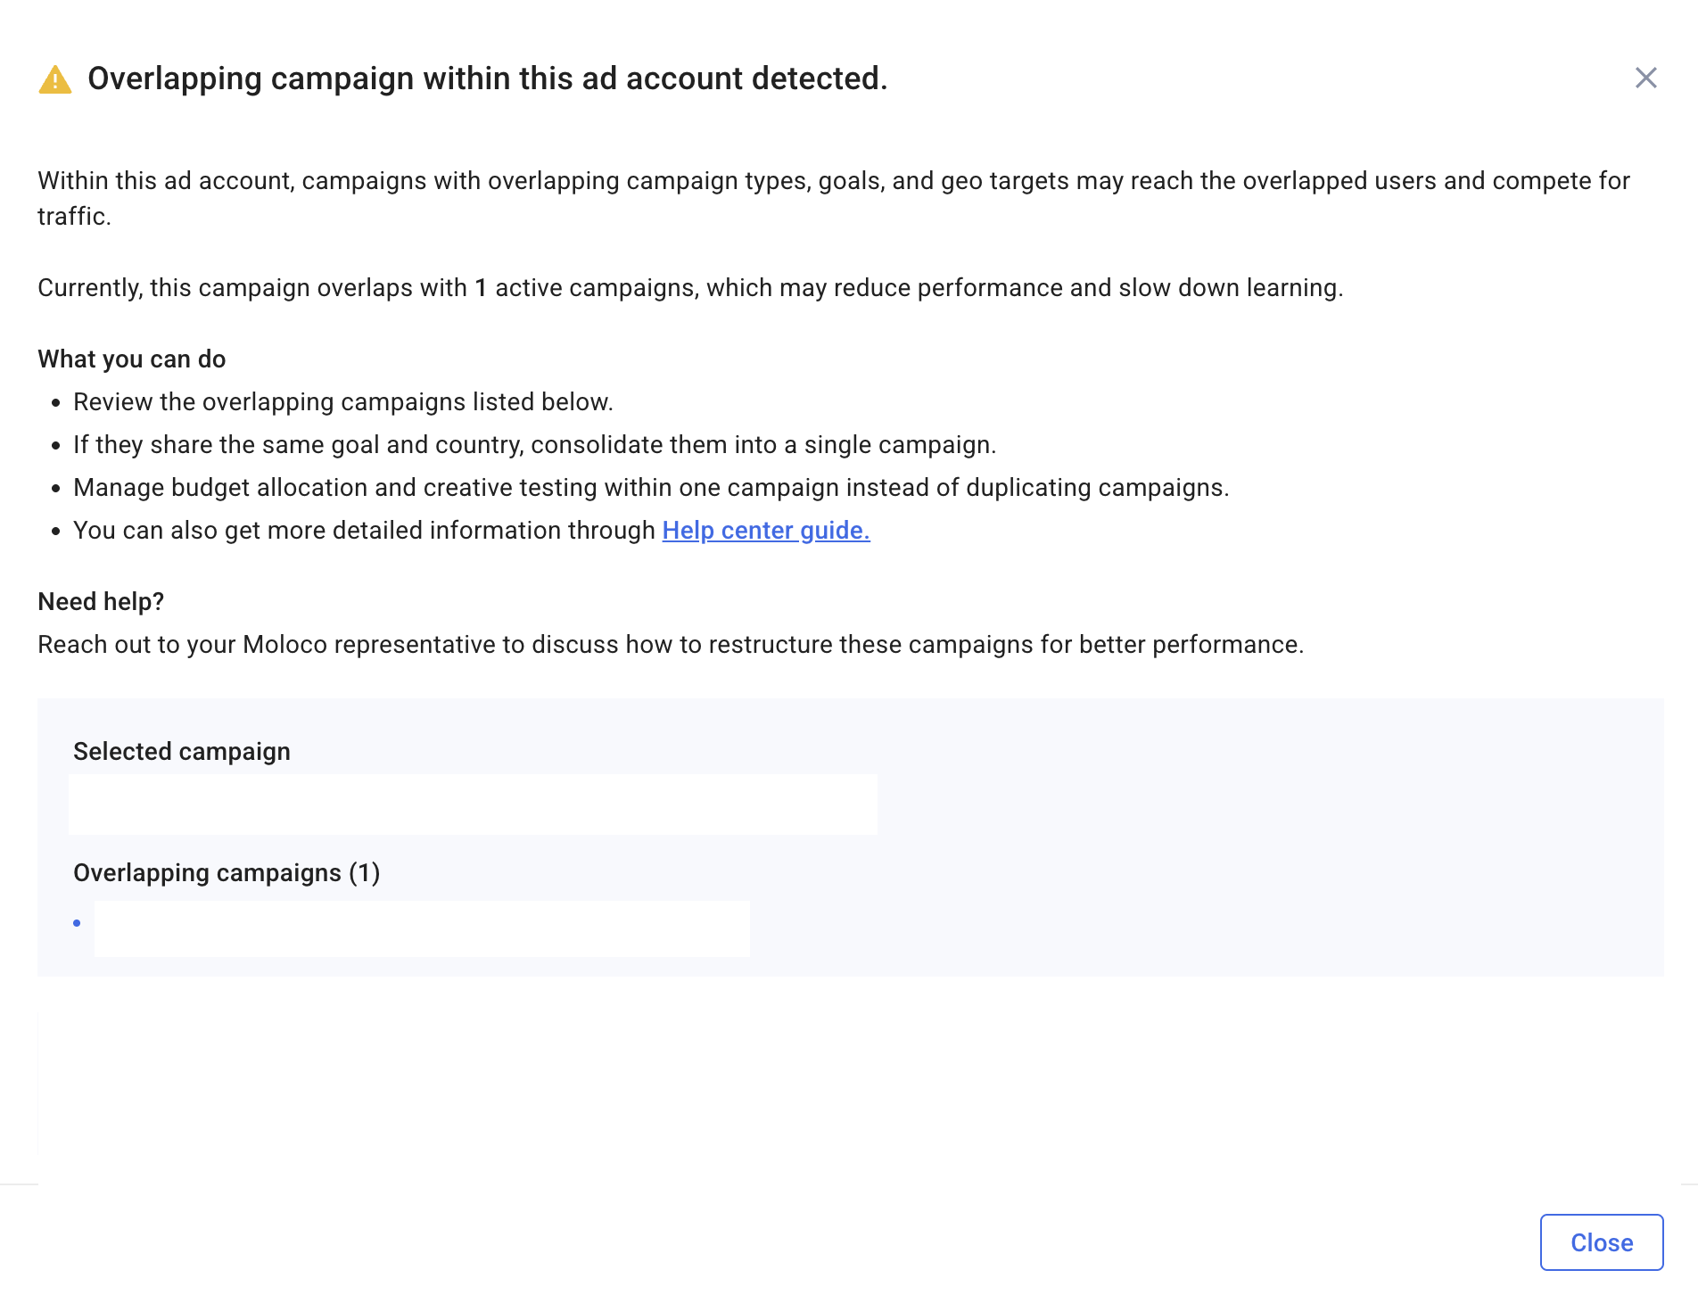Click the bullet about consolidating into a single campaign

(x=535, y=445)
